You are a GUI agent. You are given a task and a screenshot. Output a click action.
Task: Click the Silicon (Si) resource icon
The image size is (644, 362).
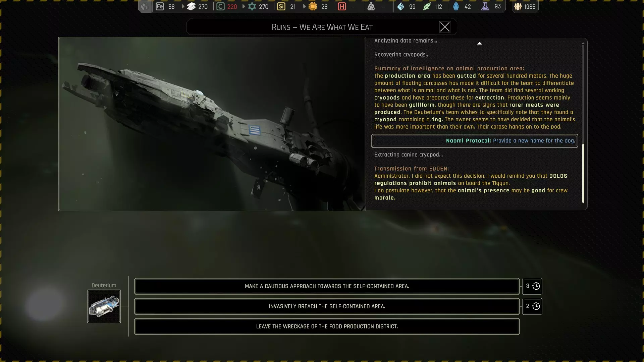point(281,6)
